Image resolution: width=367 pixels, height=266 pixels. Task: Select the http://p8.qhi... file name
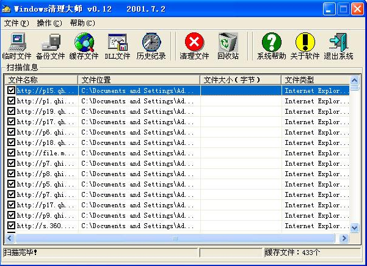click(46, 174)
